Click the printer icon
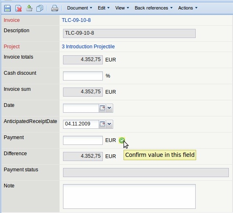This screenshot has height=213, width=233. point(55,8)
